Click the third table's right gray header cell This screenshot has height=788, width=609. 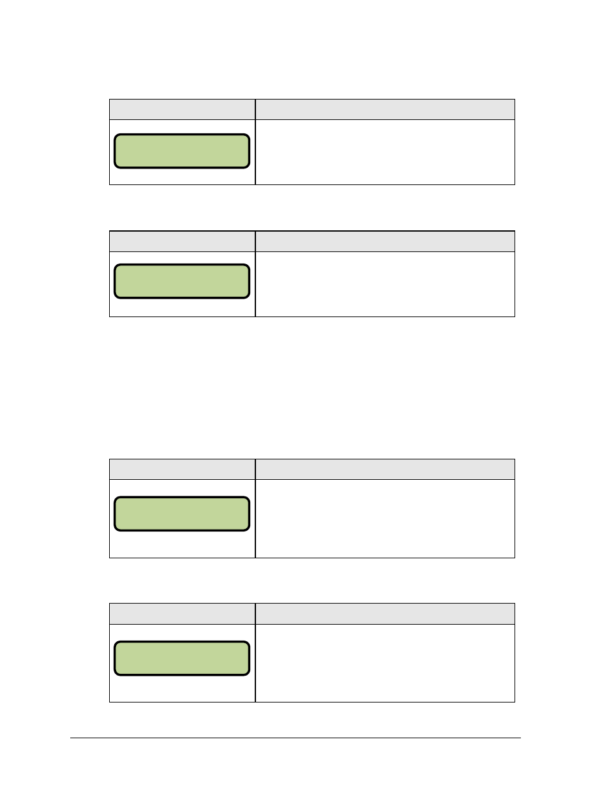pyautogui.click(x=385, y=470)
